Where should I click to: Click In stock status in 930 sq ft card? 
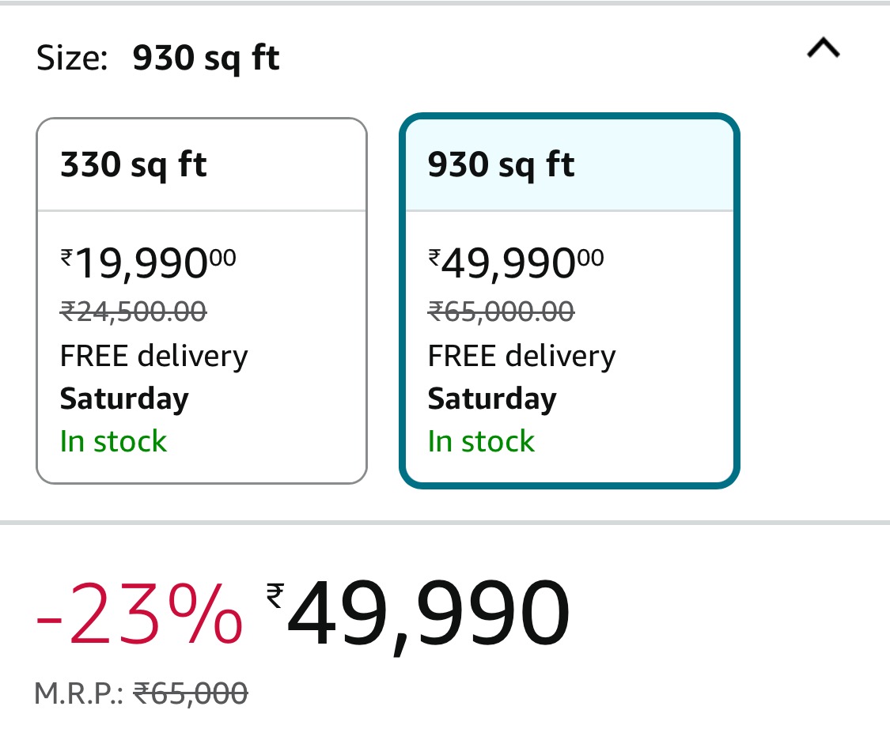point(481,441)
